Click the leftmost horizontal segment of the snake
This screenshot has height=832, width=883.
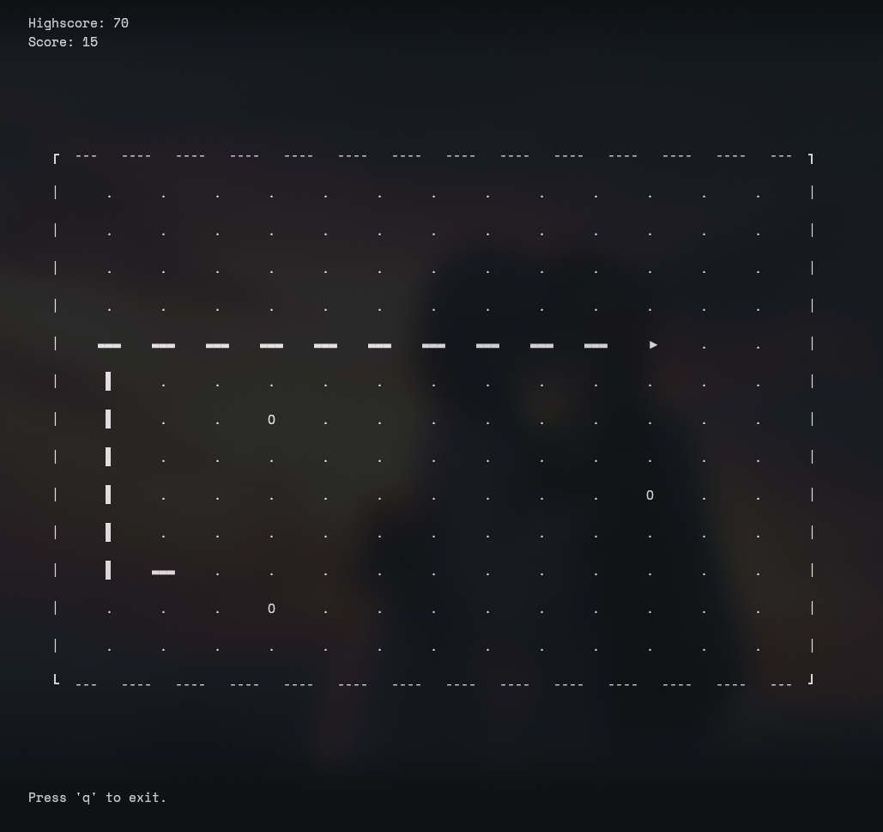coord(109,346)
